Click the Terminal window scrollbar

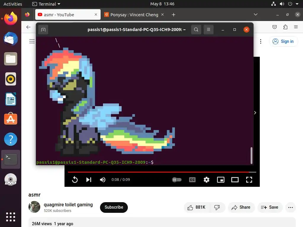[x=252, y=155]
